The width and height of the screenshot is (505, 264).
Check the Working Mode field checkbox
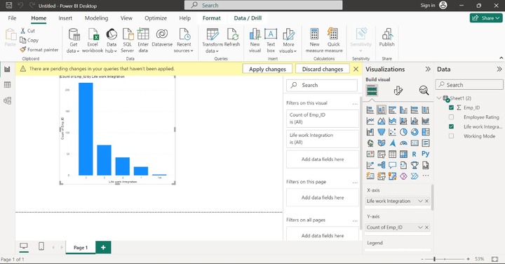pos(451,136)
